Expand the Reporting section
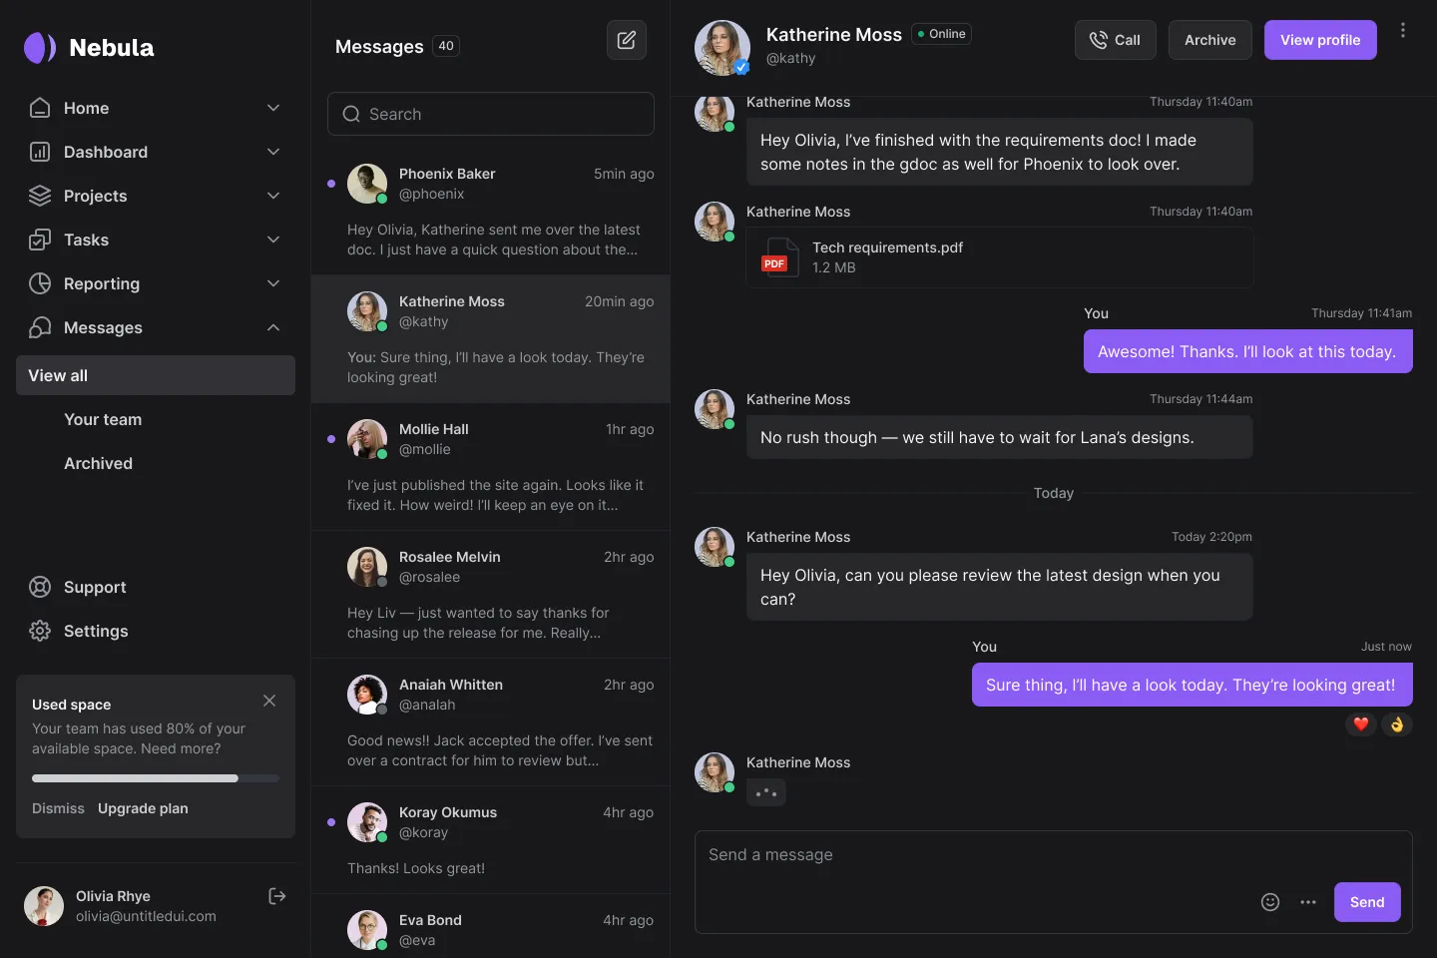 pyautogui.click(x=273, y=283)
